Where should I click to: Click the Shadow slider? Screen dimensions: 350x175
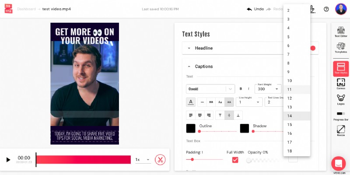click(x=268, y=131)
